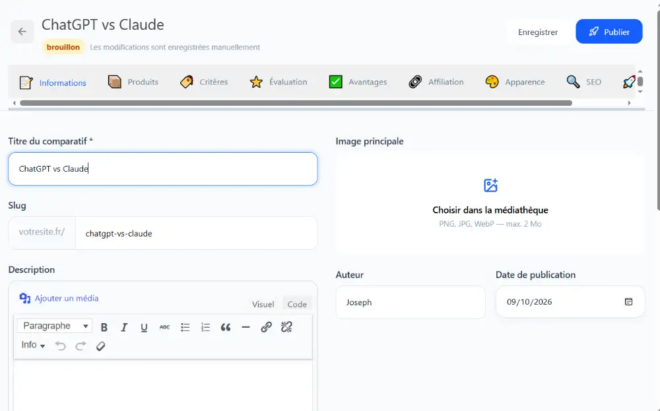Click the page vertical scrollbar
The width and height of the screenshot is (660, 411).
pos(658,110)
